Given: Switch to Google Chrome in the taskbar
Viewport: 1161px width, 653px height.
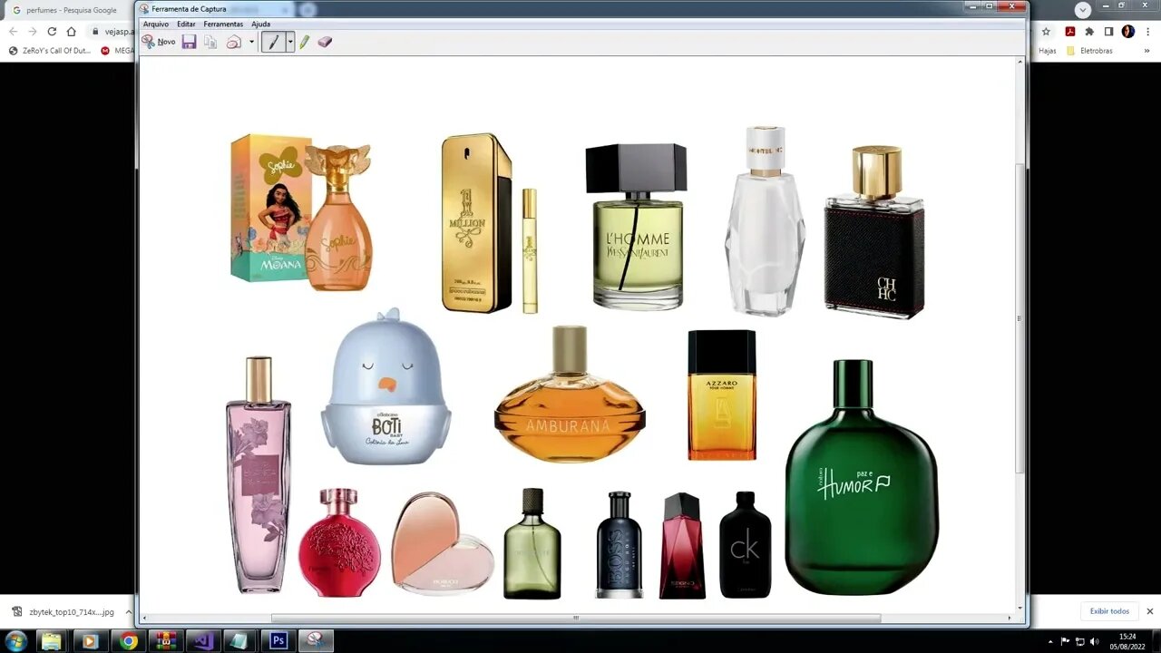Looking at the screenshot, I should 129,641.
